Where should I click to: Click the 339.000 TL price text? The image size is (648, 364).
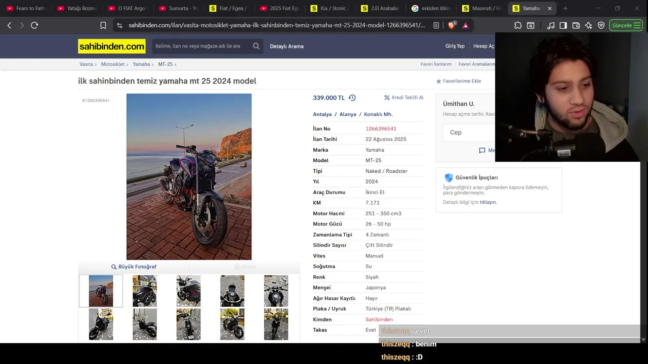pos(329,98)
